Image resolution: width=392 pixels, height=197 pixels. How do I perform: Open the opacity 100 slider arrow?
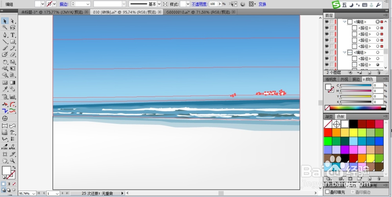point(220,4)
